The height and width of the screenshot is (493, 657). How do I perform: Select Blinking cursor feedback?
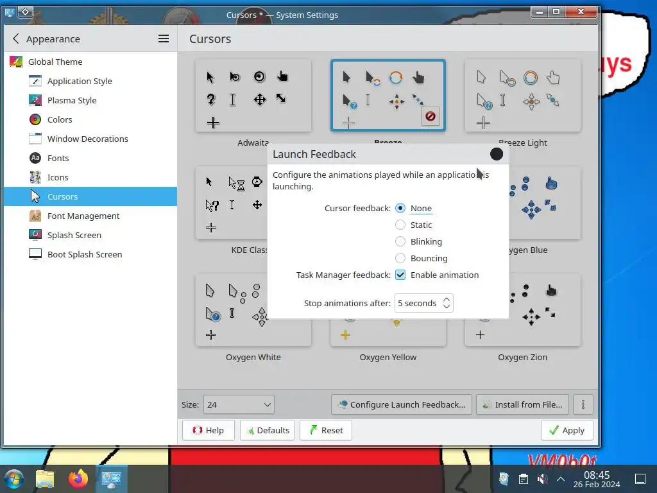[400, 241]
